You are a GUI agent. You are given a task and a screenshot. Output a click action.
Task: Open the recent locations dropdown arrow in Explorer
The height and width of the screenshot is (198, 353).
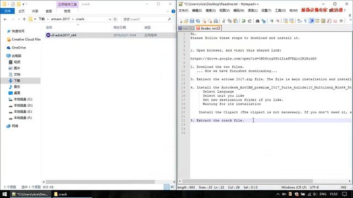19,19
